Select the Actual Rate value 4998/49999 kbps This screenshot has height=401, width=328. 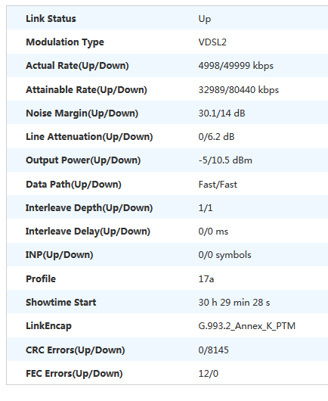[x=236, y=66]
